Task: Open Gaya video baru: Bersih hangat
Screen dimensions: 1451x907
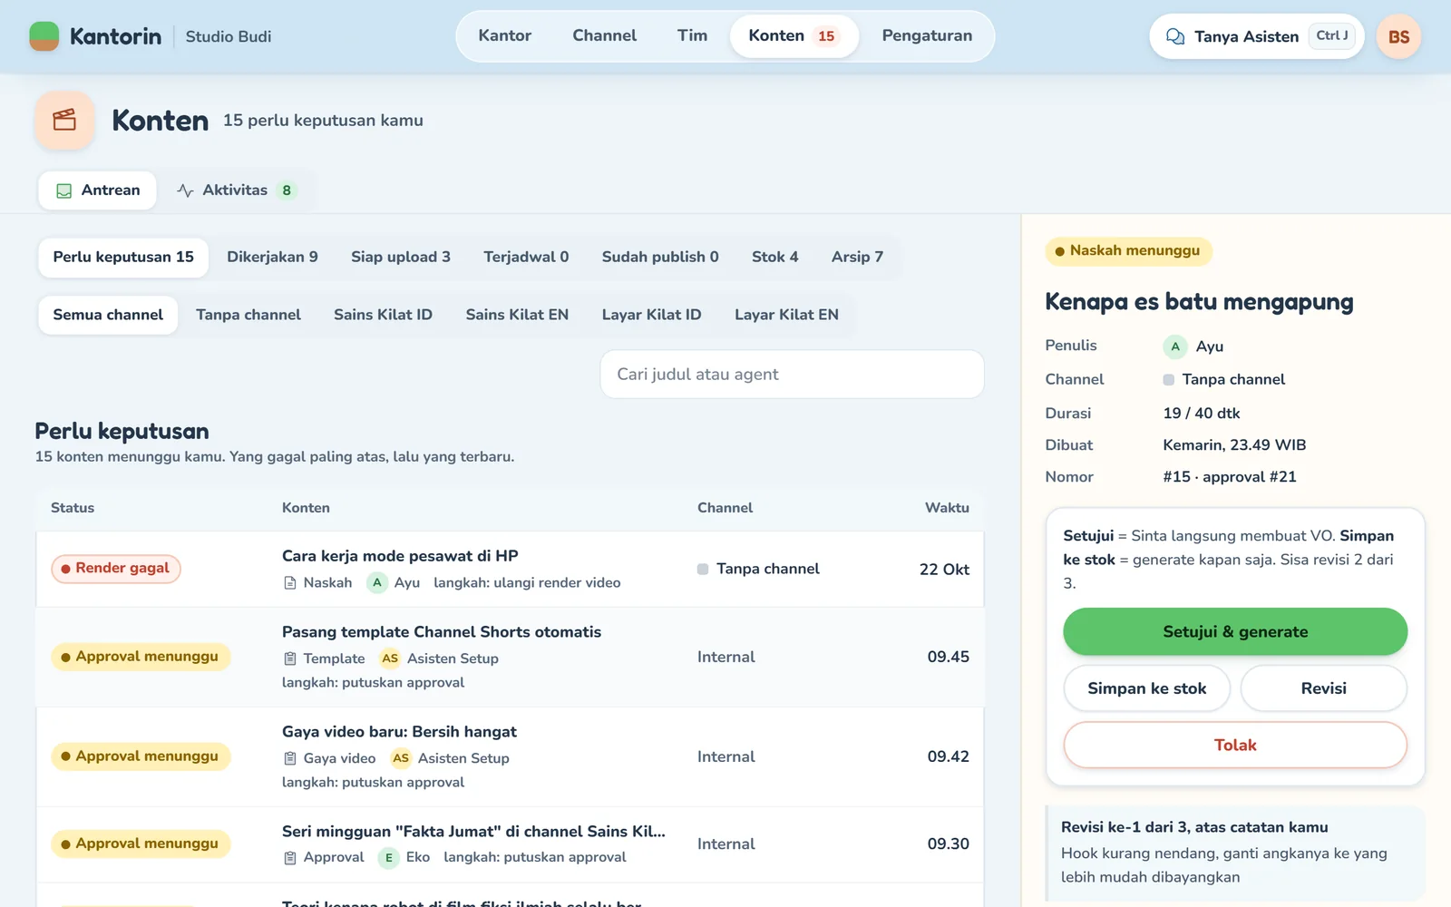Action: 510,757
